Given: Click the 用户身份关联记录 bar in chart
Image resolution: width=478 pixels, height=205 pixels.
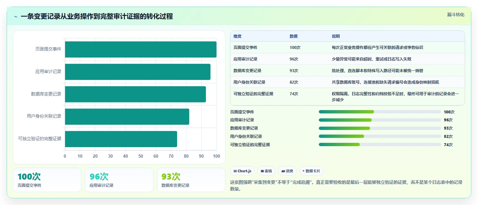Looking at the screenshot, I should tap(127, 116).
